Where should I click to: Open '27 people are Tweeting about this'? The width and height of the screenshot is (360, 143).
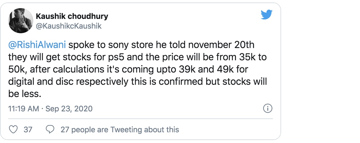[119, 129]
